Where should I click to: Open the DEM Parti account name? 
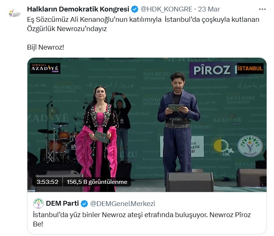[x=62, y=203]
